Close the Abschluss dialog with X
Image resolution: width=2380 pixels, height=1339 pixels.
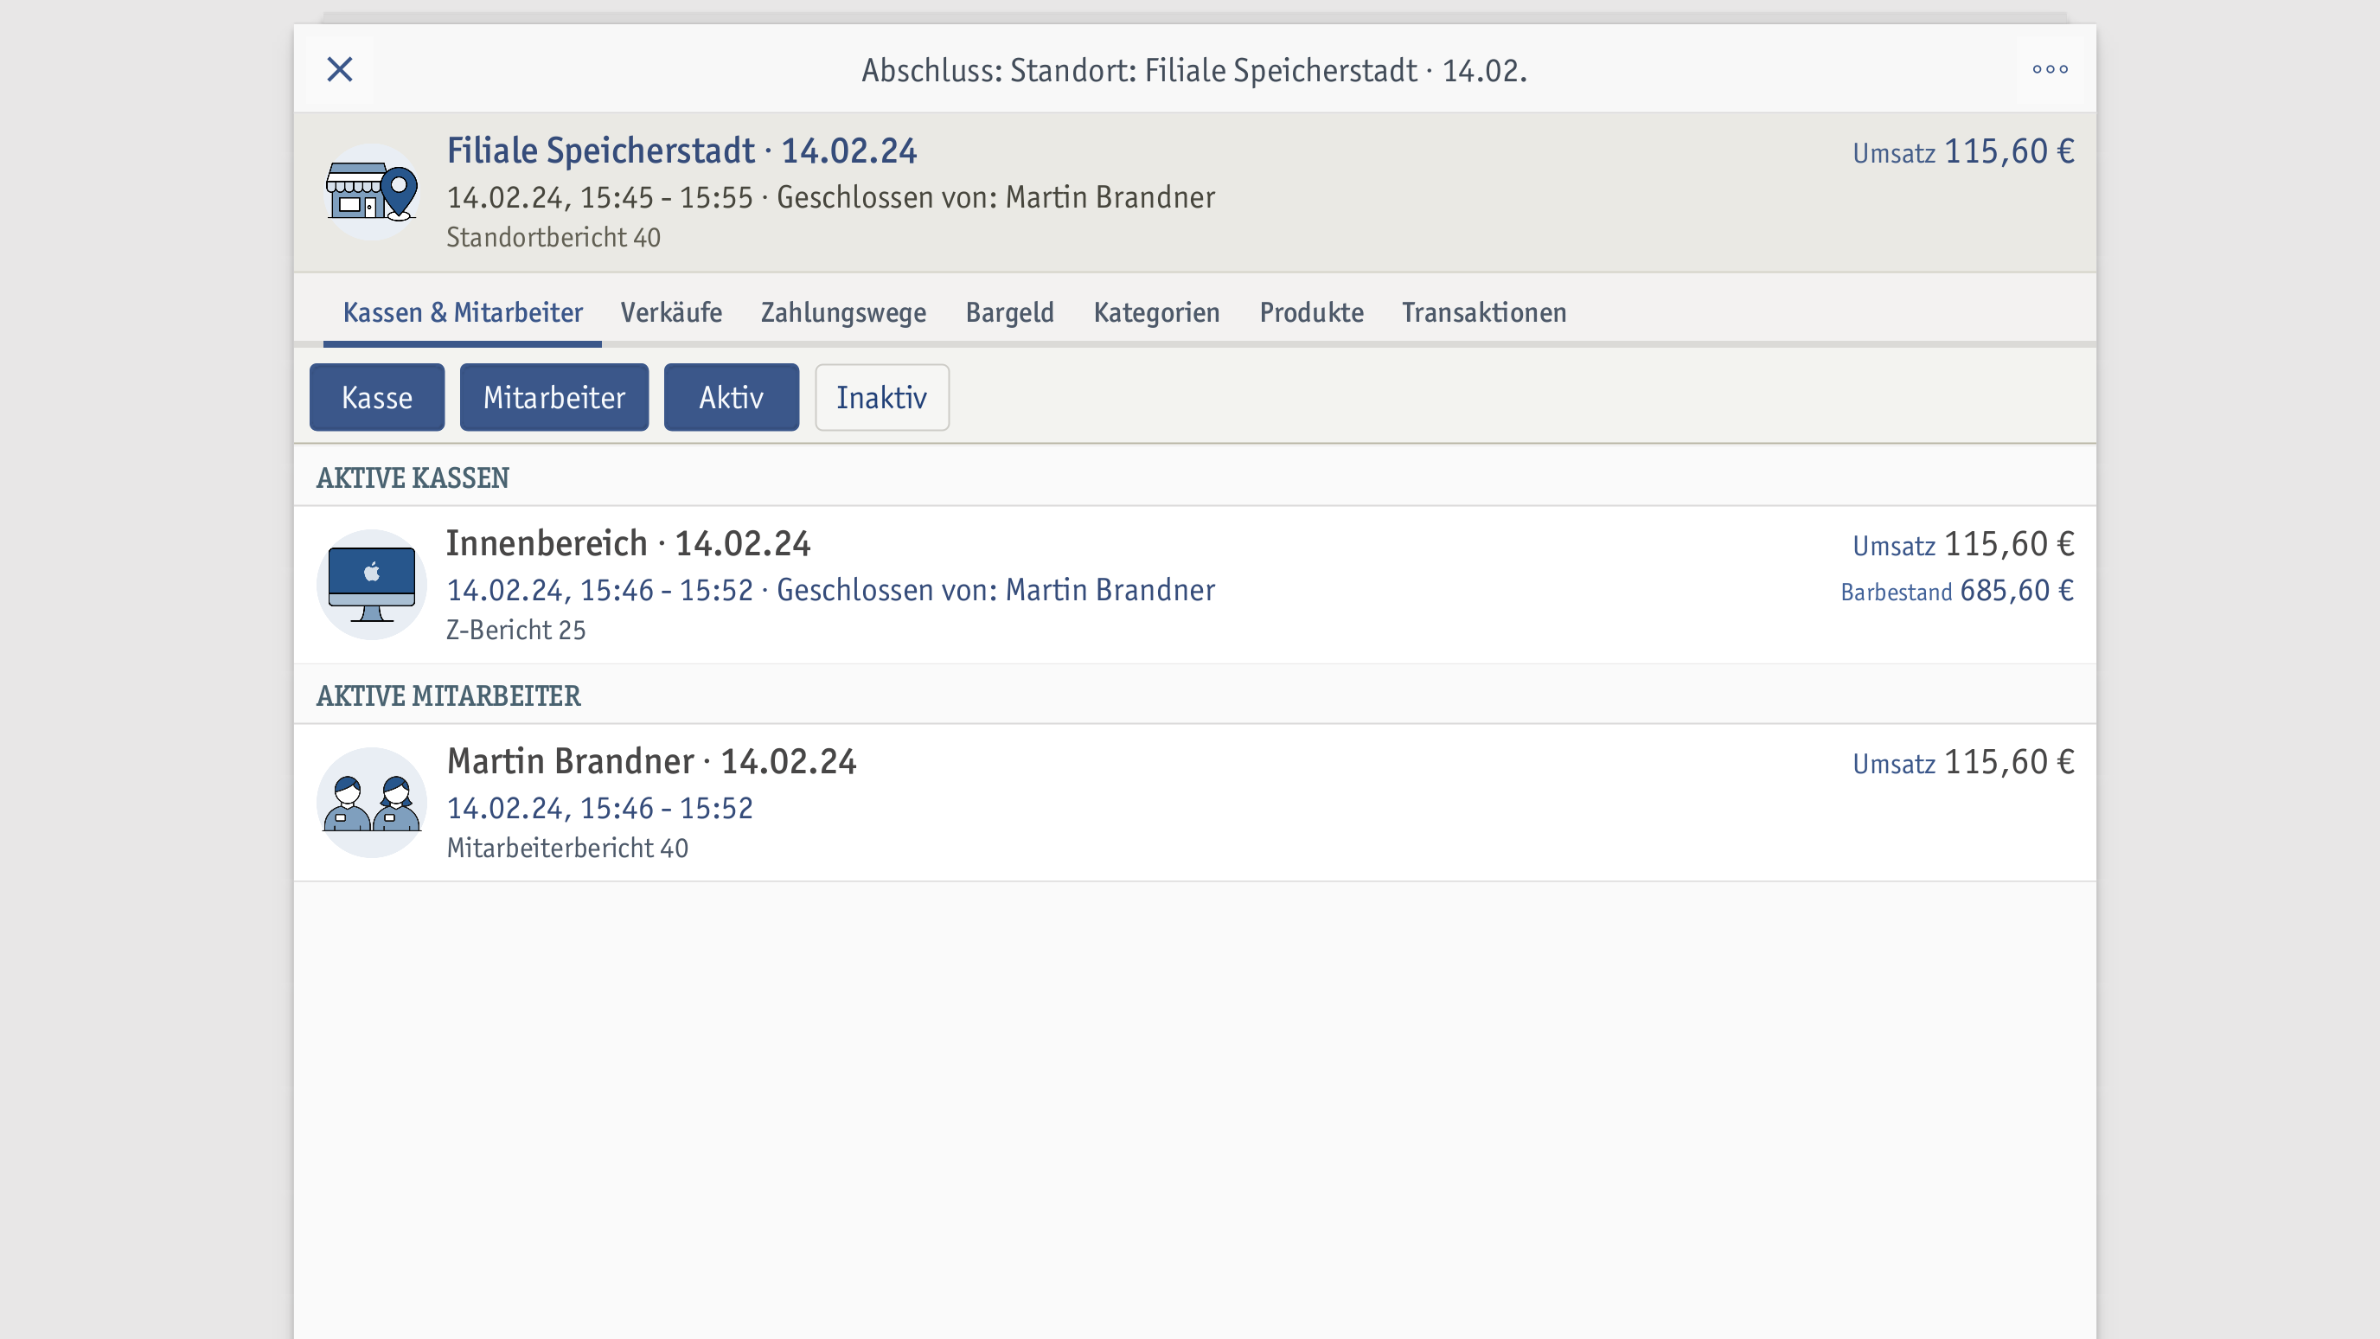340,69
